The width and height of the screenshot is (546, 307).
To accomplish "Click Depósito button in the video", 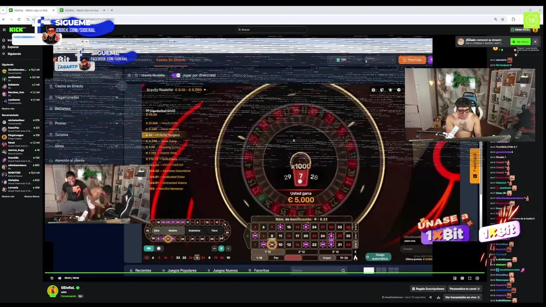I will (412, 60).
